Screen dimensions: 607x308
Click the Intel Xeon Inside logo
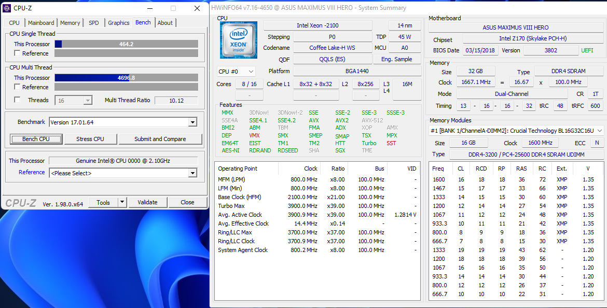pos(238,40)
